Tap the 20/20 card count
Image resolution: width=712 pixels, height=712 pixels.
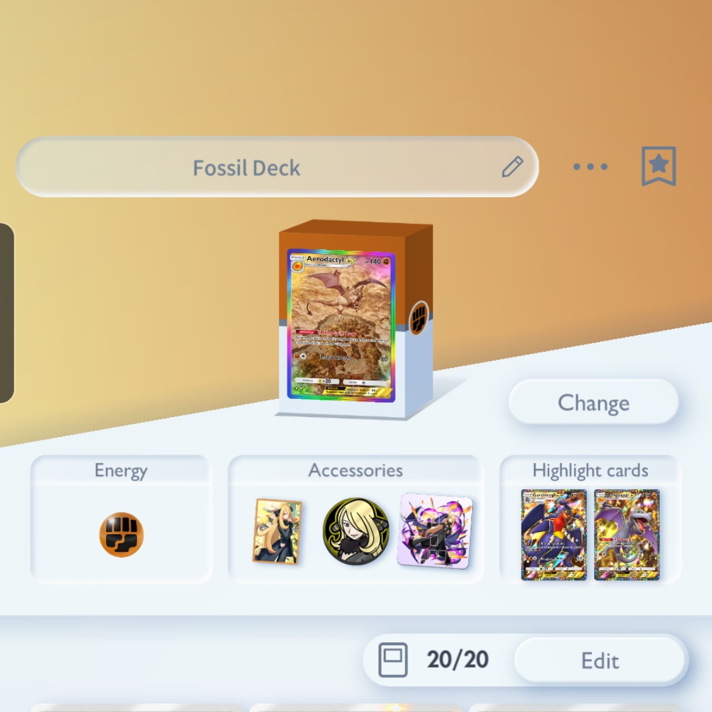[x=458, y=659]
